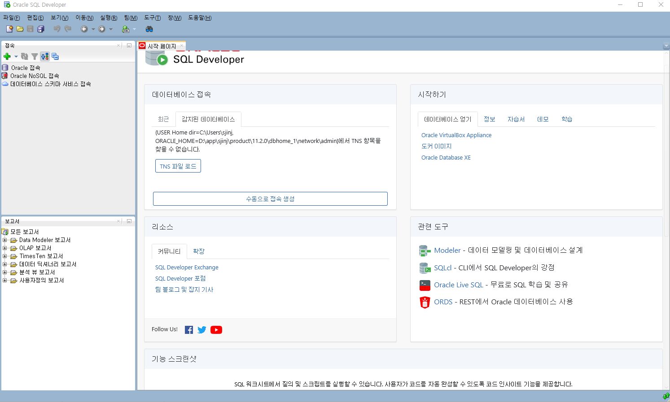Open the 실행(R) menu
The width and height of the screenshot is (670, 402).
tap(109, 18)
